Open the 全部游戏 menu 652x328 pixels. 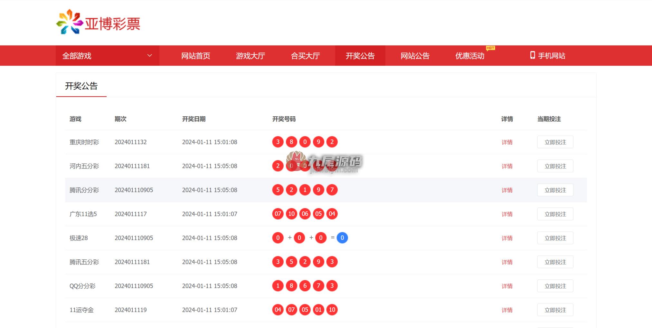[108, 56]
